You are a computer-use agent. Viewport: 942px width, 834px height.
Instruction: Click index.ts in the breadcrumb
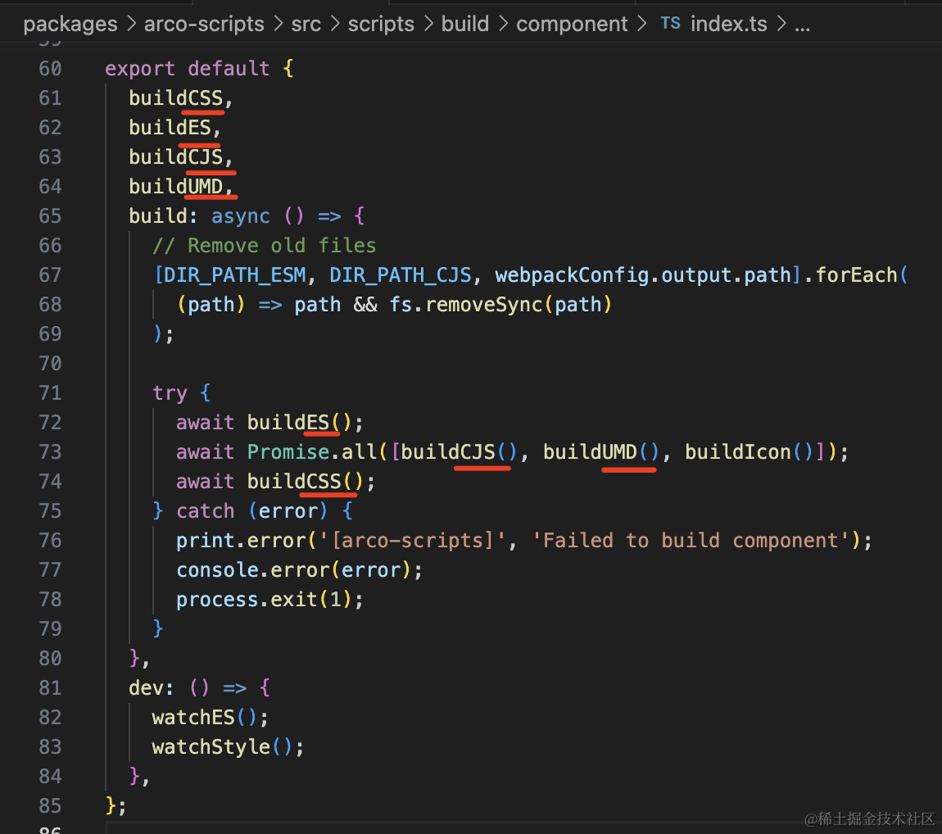pyautogui.click(x=729, y=24)
